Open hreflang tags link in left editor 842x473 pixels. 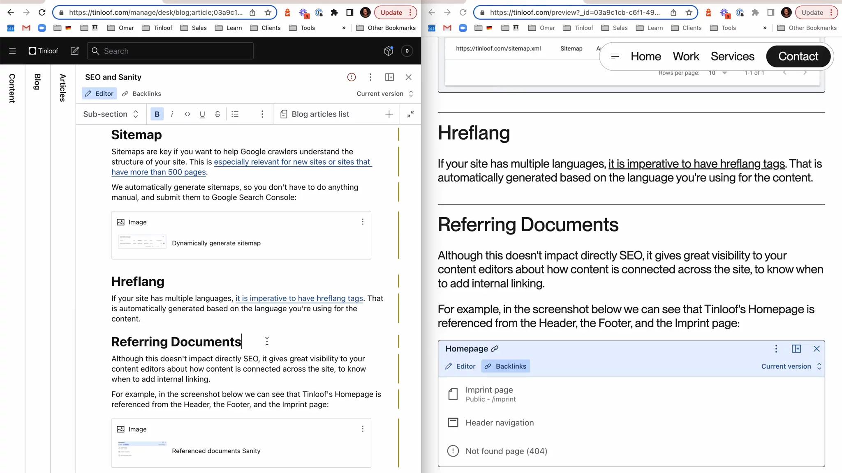pos(299,298)
